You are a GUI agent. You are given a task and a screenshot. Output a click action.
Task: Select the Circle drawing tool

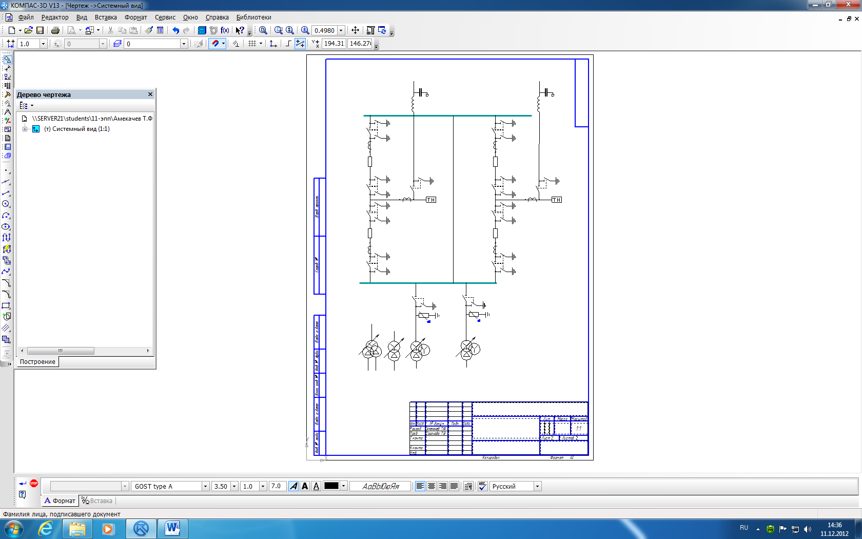point(6,204)
